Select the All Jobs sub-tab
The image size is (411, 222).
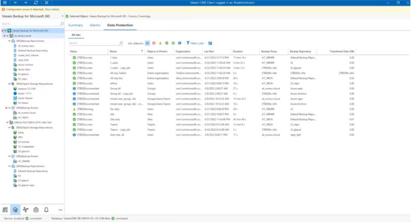[76, 35]
